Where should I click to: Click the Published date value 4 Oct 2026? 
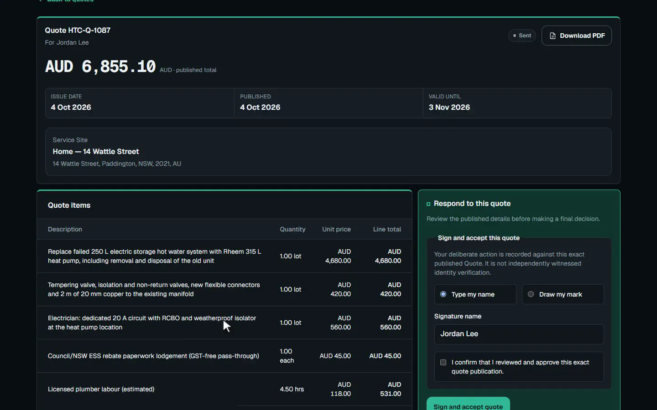coord(260,108)
